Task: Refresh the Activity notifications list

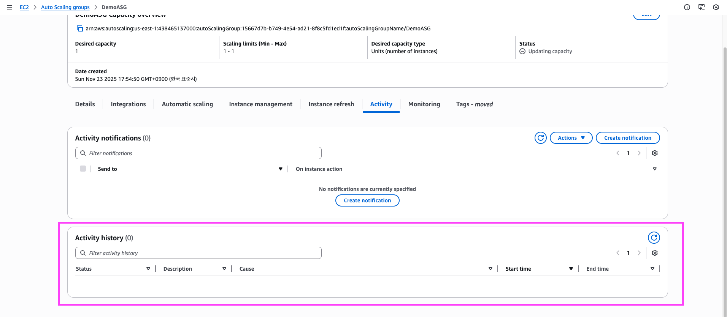Action: [x=541, y=138]
